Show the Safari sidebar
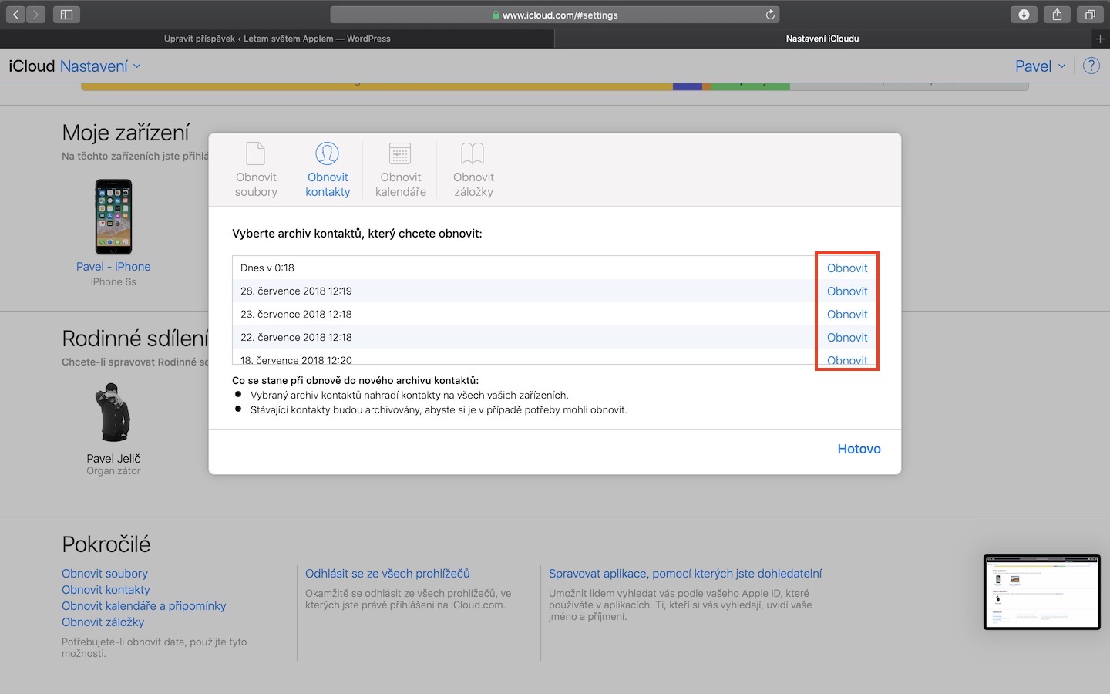 coord(66,15)
